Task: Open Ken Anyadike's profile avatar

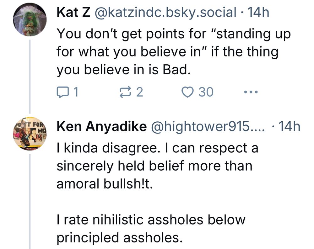Action: point(30,135)
